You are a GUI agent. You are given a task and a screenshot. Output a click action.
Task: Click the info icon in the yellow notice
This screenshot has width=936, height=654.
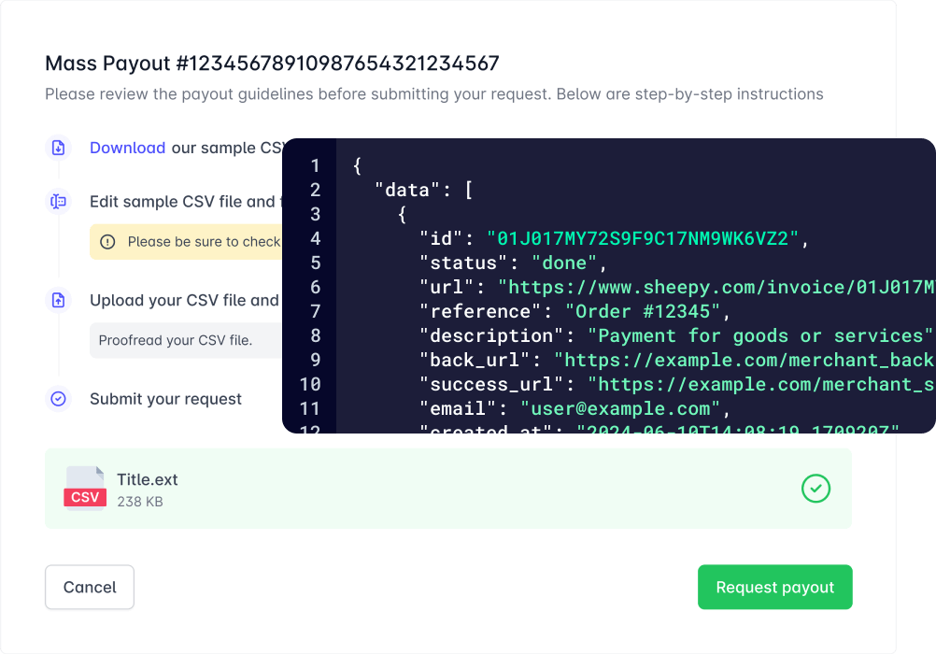(107, 242)
